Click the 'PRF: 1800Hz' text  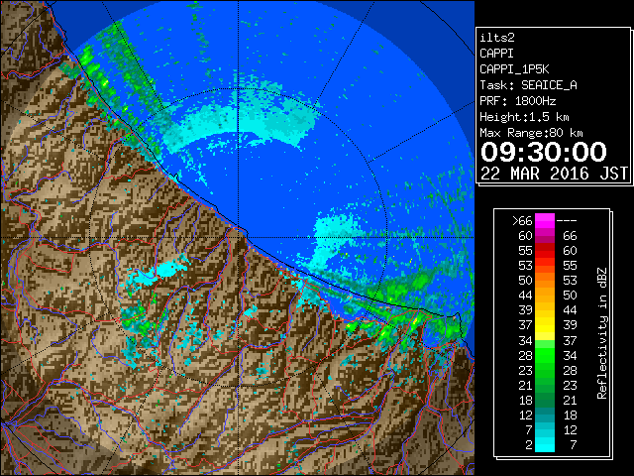[x=517, y=101]
